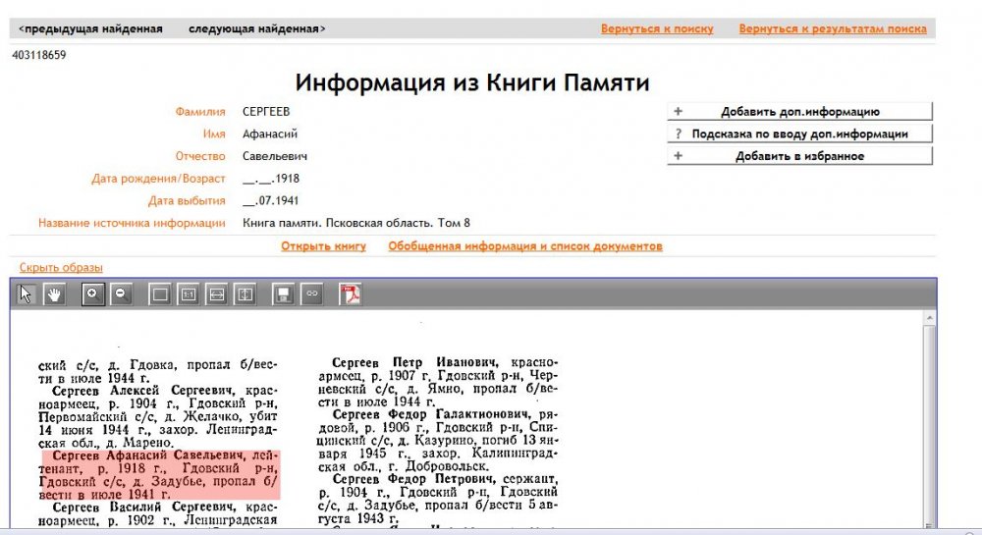Go to предыдущая найденная record
Image resolution: width=982 pixels, height=535 pixels.
pyautogui.click(x=90, y=28)
